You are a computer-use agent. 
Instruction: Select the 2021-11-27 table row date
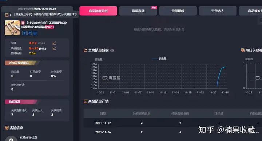coord(103,123)
